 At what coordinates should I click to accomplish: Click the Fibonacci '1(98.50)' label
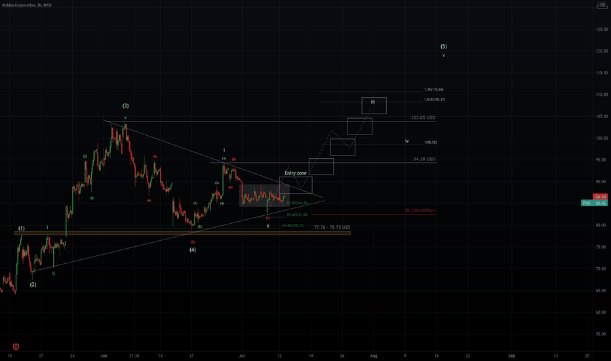tap(430, 142)
